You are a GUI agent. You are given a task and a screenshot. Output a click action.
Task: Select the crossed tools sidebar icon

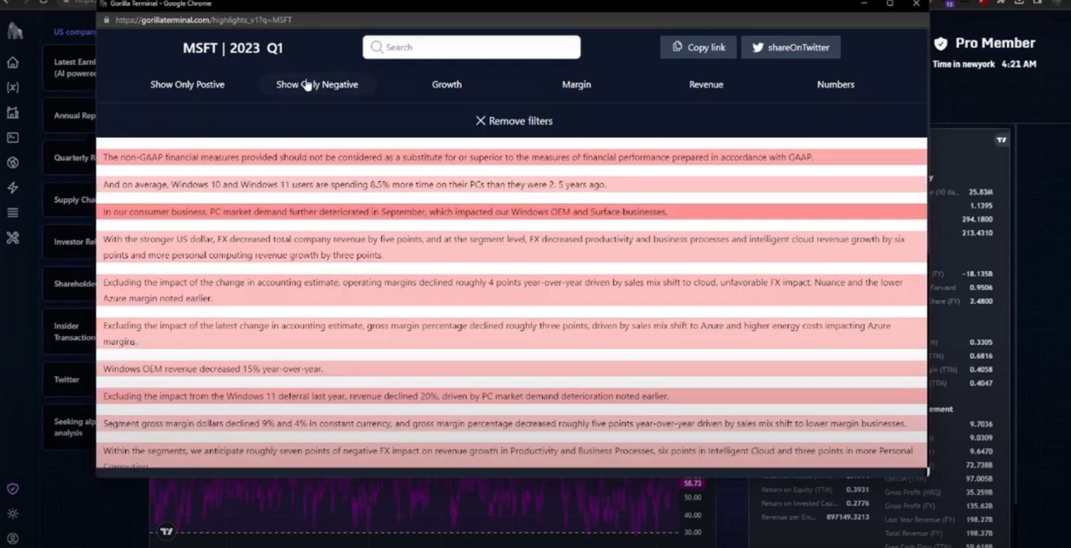point(13,238)
